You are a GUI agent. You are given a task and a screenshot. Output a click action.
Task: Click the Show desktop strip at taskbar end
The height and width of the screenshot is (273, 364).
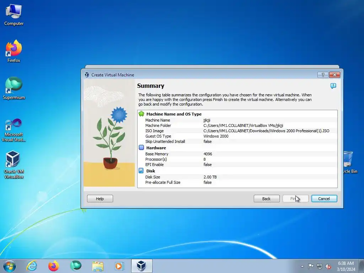pos(362,266)
